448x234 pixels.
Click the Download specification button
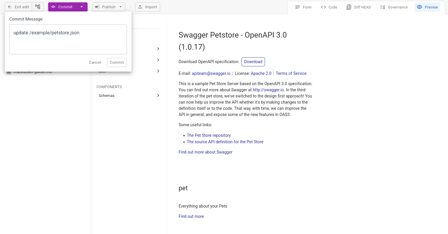(253, 62)
